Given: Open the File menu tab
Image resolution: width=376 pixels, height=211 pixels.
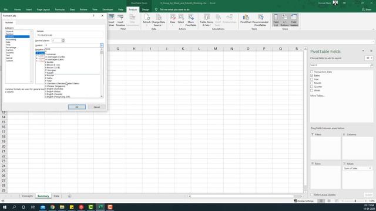Looking at the screenshot, I should [5, 9].
